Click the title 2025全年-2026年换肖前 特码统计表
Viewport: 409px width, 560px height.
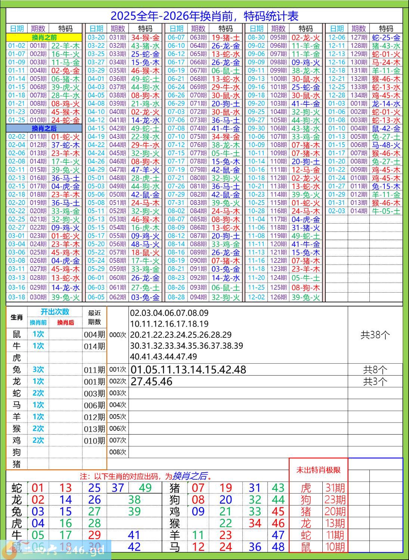click(x=204, y=16)
